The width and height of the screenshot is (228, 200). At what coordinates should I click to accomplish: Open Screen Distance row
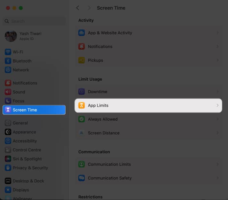148,133
